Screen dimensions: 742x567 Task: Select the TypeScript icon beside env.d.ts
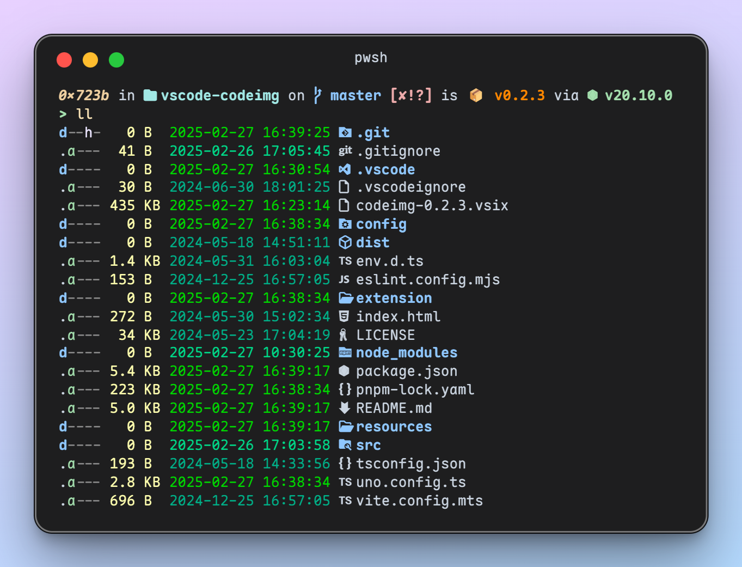point(346,261)
